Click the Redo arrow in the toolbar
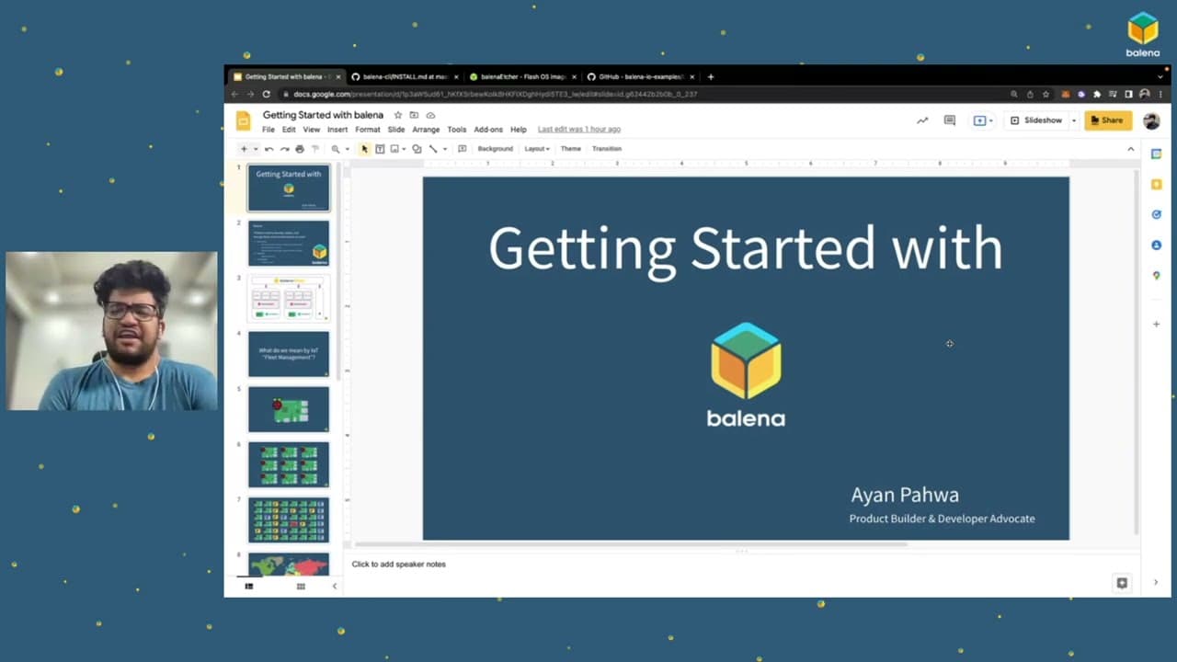The image size is (1177, 662). [284, 149]
